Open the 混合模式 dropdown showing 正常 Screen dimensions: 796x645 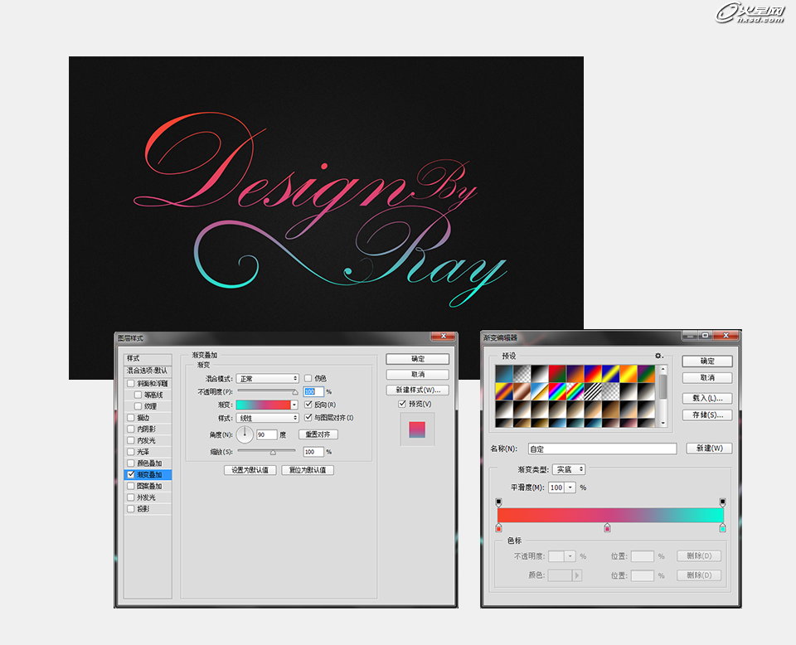tap(268, 379)
